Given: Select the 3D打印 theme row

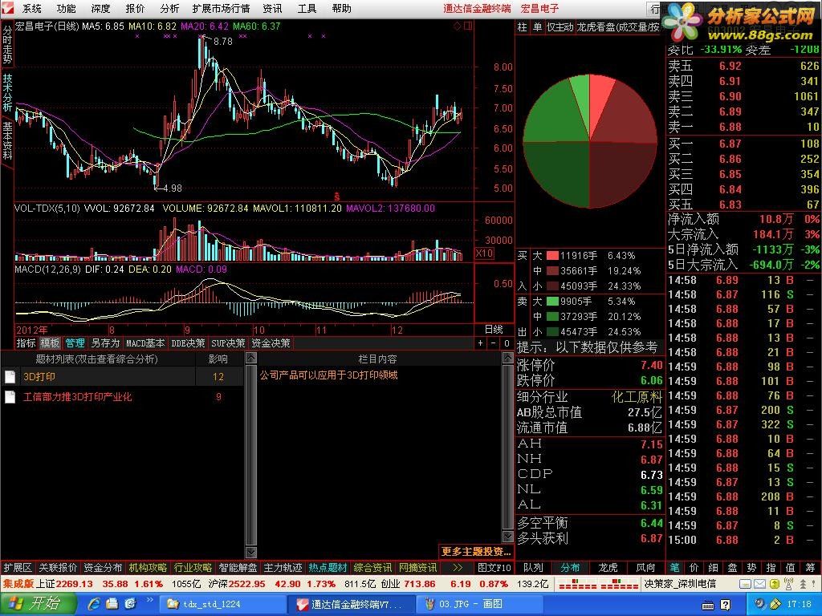Looking at the screenshot, I should tap(122, 377).
